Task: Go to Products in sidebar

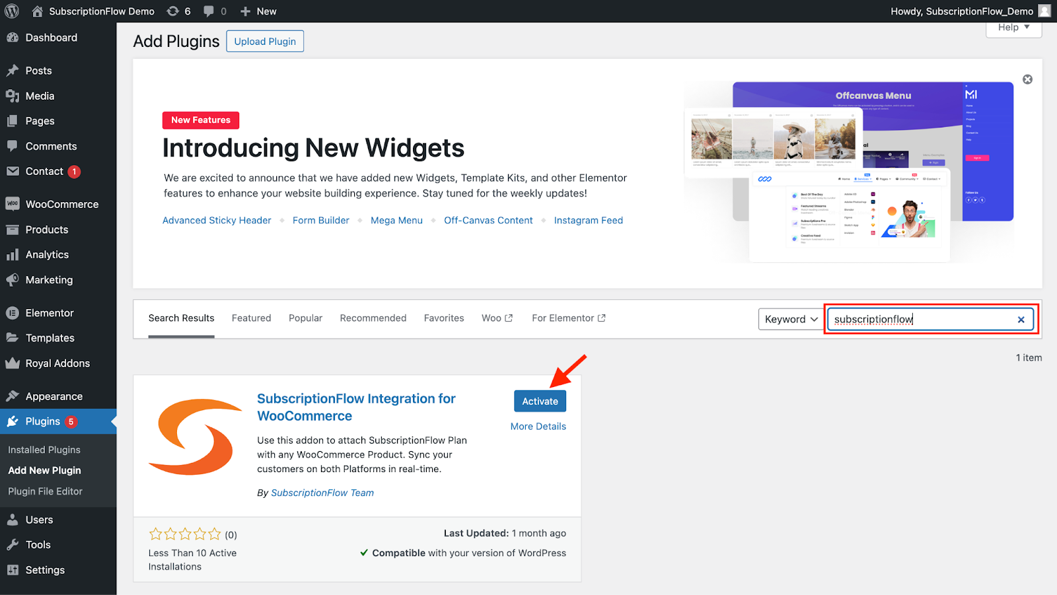Action: point(58,229)
